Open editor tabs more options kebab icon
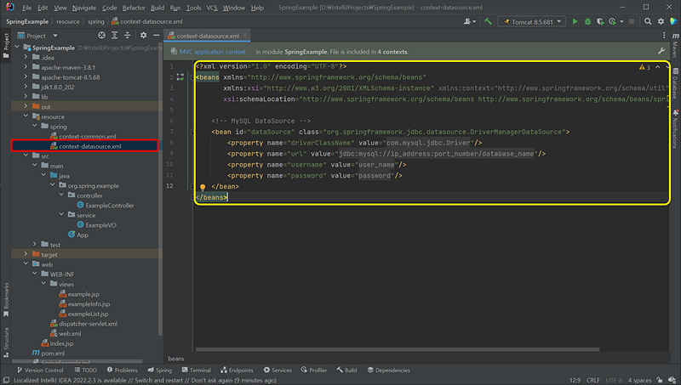Viewport: 681px width, 385px height. [x=664, y=36]
